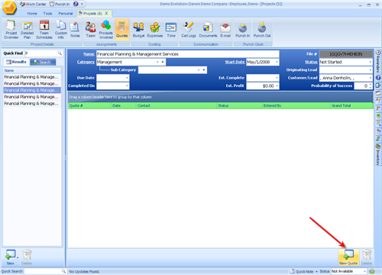382x275 pixels.
Task: Open the Team assignments icon
Action: coord(90,30)
